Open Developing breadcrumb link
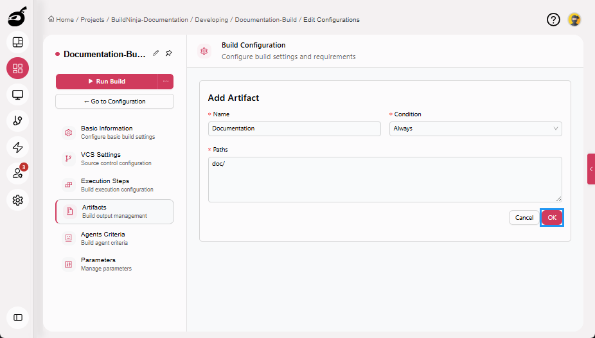Screen dimensions: 595x338 [x=211, y=20]
